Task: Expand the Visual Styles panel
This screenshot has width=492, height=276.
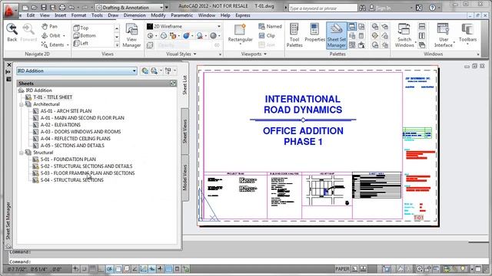Action: tap(181, 54)
